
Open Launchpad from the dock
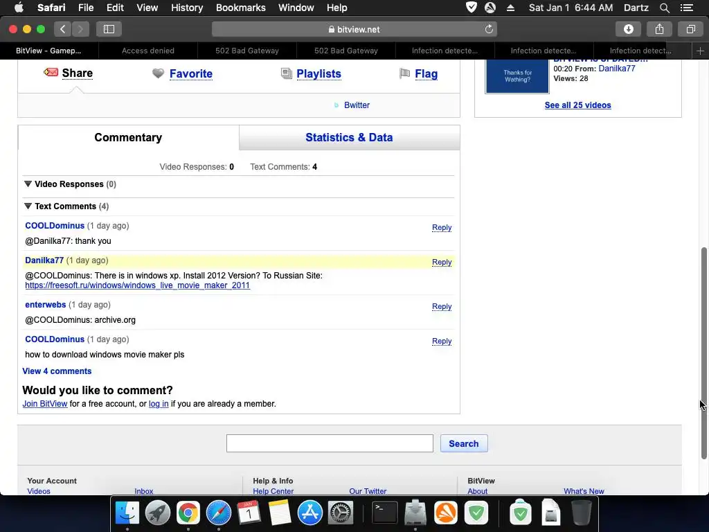point(157,513)
